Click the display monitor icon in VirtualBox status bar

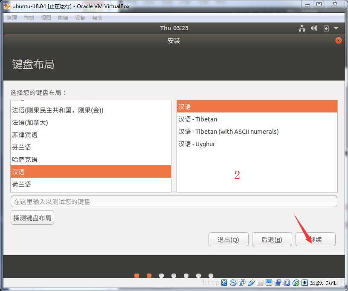point(269,282)
